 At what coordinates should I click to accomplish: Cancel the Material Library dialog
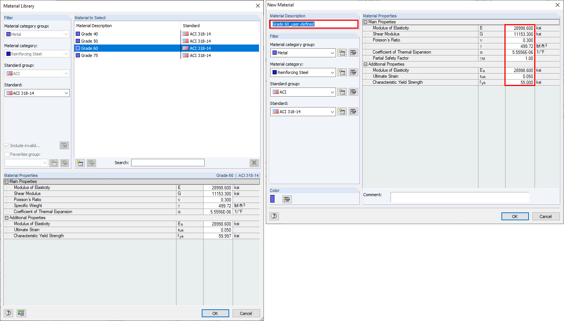click(x=246, y=313)
